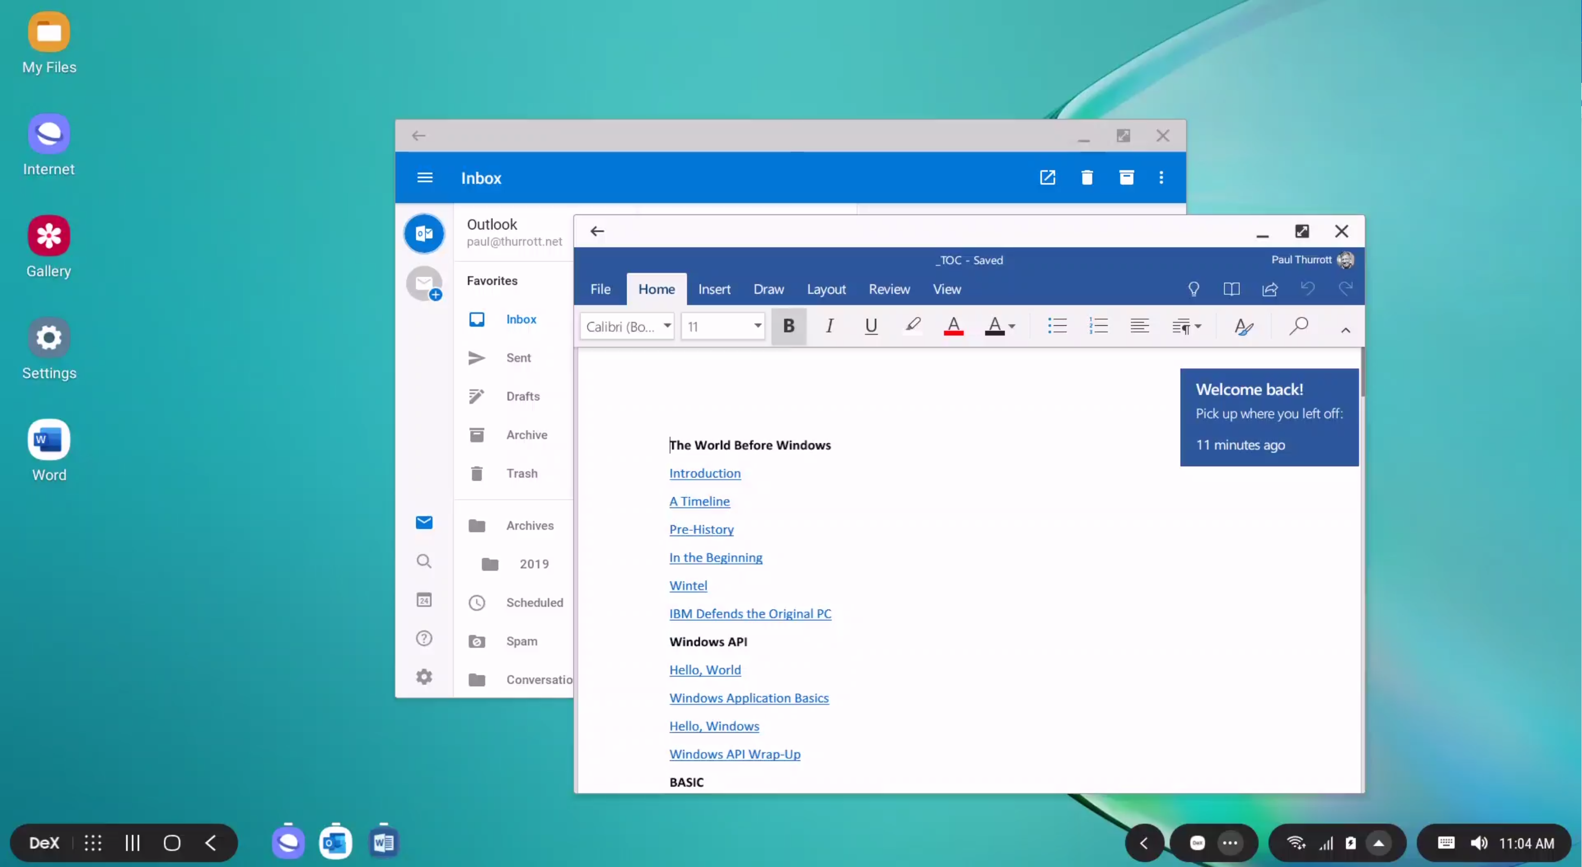The height and width of the screenshot is (867, 1582).
Task: Apply text highlight pen in Word
Action: [913, 326]
